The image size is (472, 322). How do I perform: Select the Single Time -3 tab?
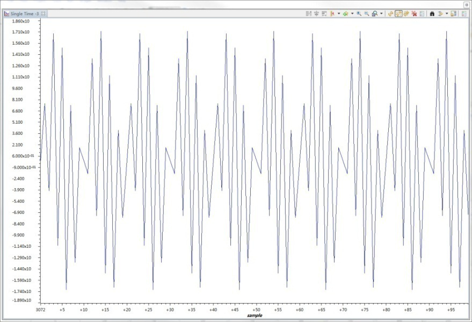[x=21, y=13]
